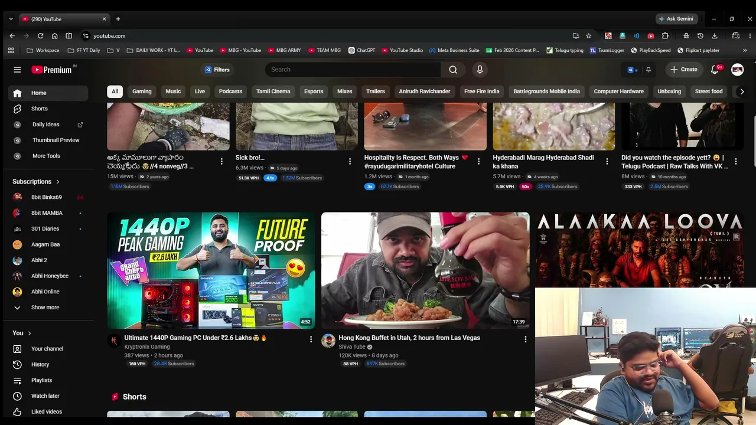
Task: Select the Podcasts category chip
Action: (x=230, y=91)
